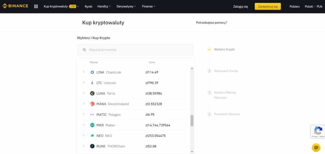Expand the Handluj menu
This screenshot has height=154, width=325.
[x=104, y=6]
